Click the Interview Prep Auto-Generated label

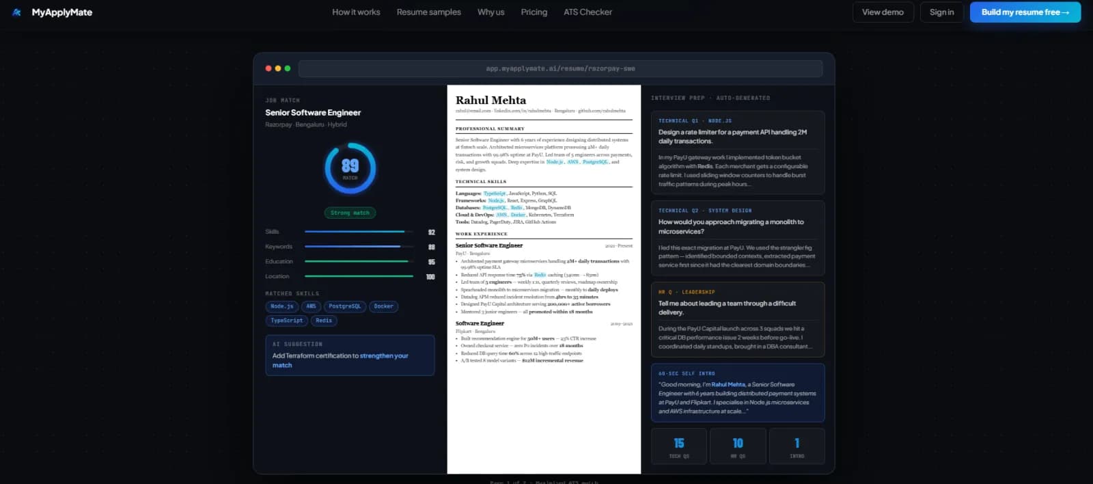click(x=710, y=98)
